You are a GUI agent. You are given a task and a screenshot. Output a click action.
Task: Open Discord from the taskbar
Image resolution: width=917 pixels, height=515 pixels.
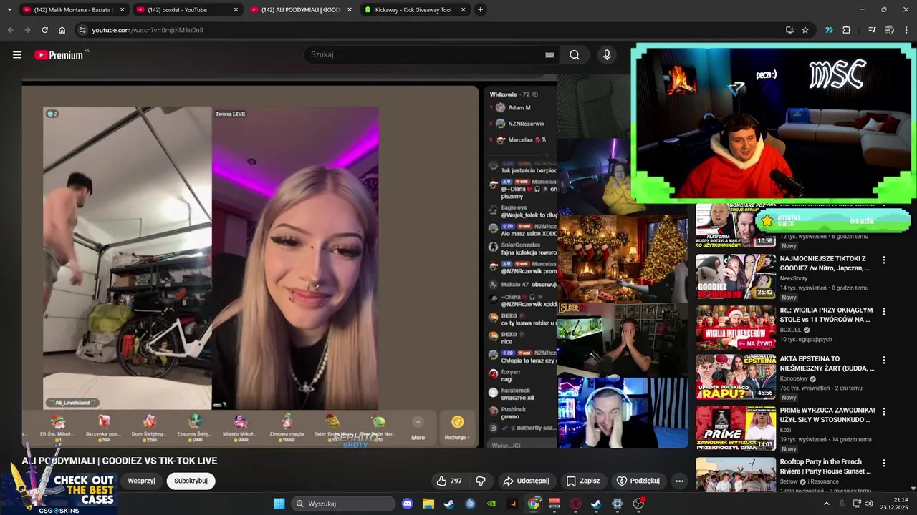(x=408, y=504)
